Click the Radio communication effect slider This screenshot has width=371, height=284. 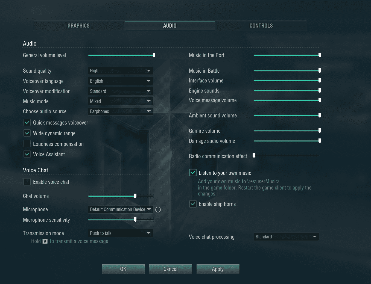(x=286, y=156)
